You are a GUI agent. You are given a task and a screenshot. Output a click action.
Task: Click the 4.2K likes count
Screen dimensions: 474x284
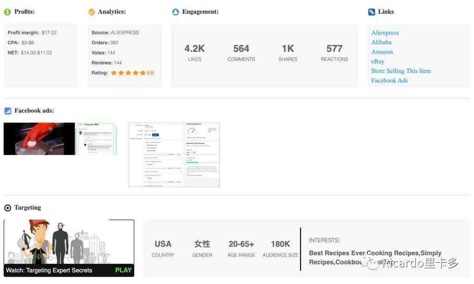coord(195,49)
